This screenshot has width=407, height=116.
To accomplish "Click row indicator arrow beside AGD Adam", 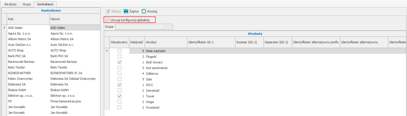I will (4, 28).
